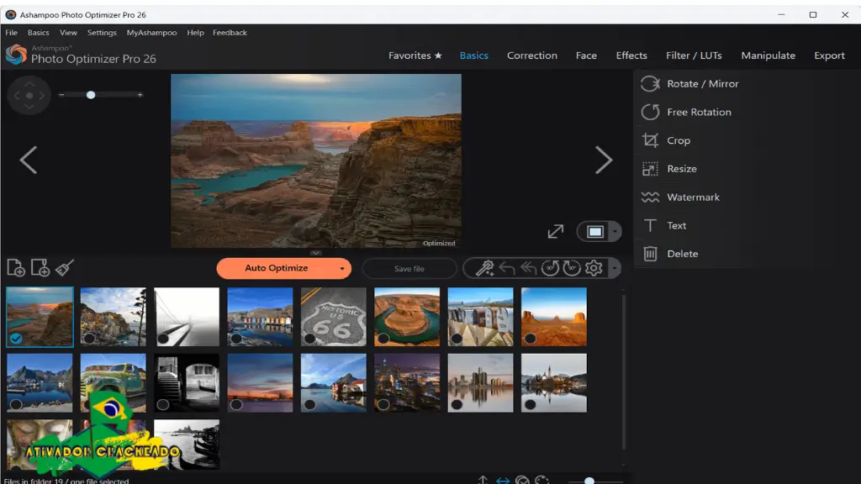Check the desert buttes photo's selection circle

(531, 339)
